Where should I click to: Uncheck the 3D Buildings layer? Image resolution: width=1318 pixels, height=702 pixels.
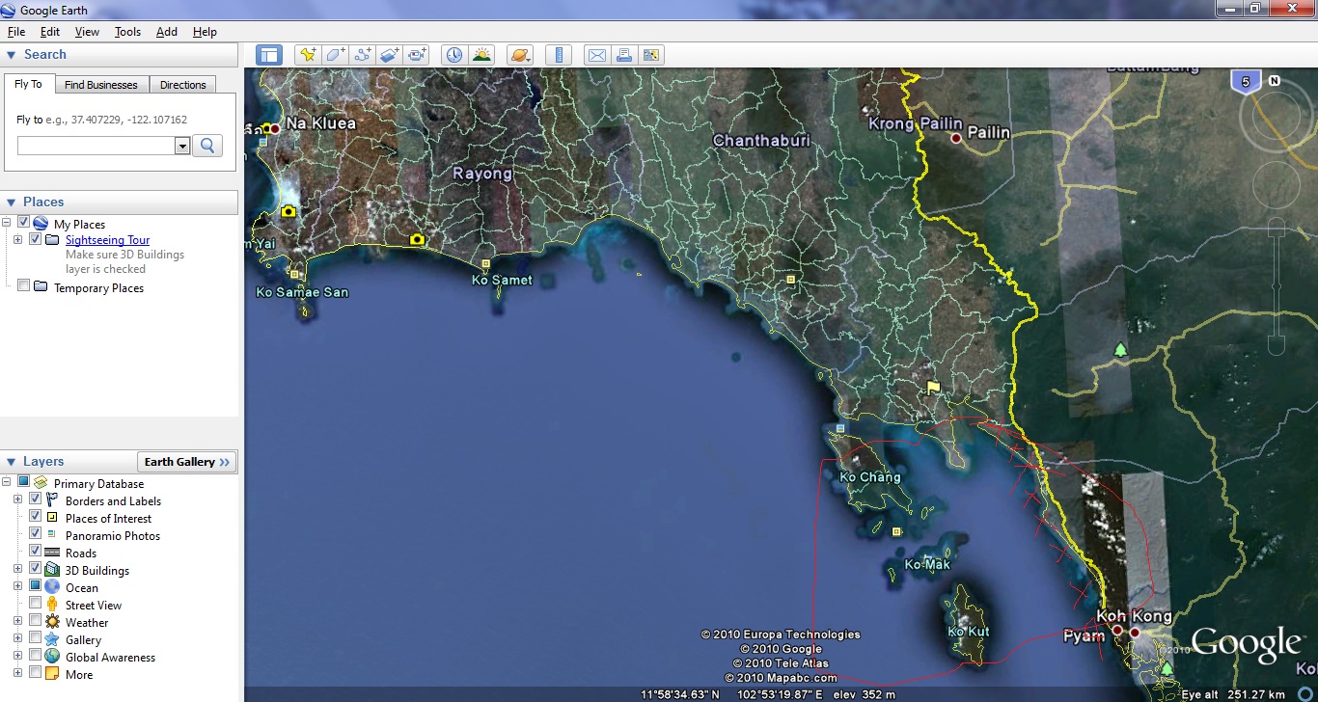(36, 569)
